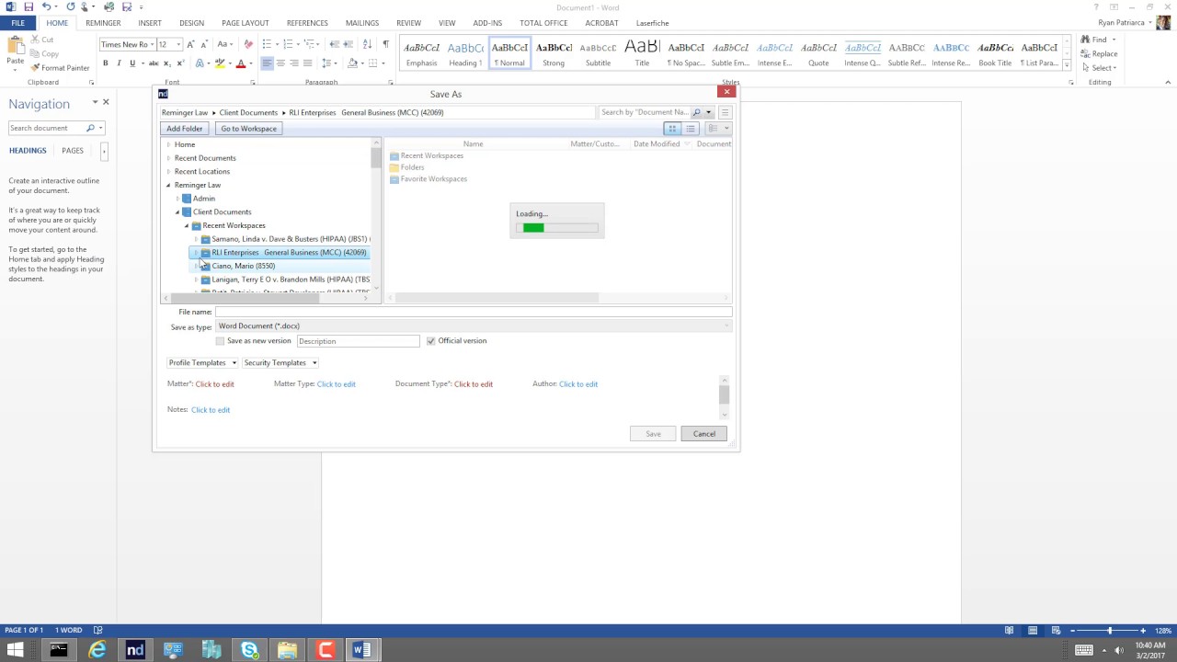Switch Save As dialog to tile view icon
Image resolution: width=1177 pixels, height=662 pixels.
coord(672,129)
